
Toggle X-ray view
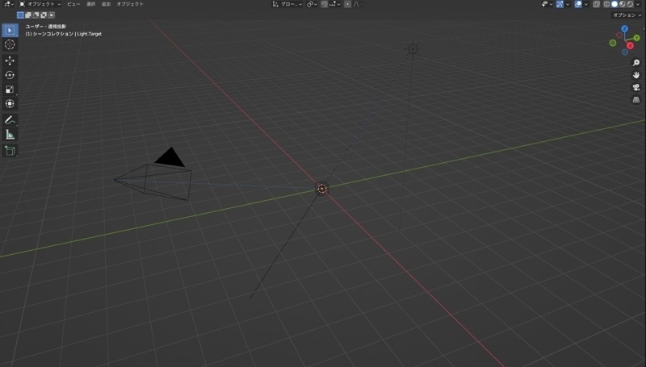pos(596,4)
